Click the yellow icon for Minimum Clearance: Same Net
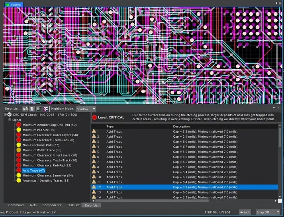 point(19,175)
